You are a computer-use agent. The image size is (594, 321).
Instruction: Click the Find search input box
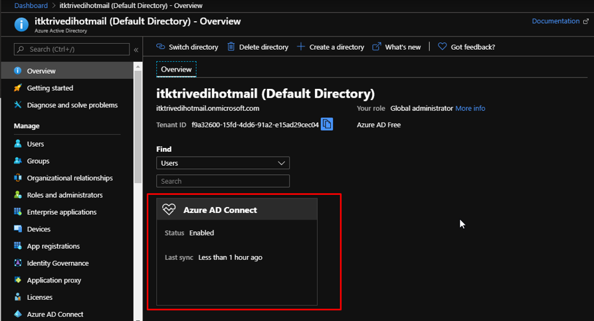pyautogui.click(x=223, y=181)
